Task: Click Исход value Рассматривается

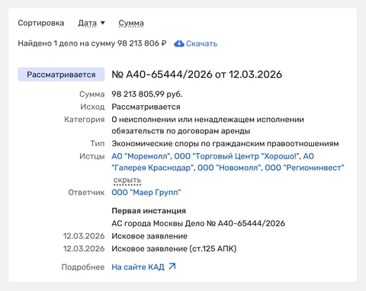Action: [146, 107]
